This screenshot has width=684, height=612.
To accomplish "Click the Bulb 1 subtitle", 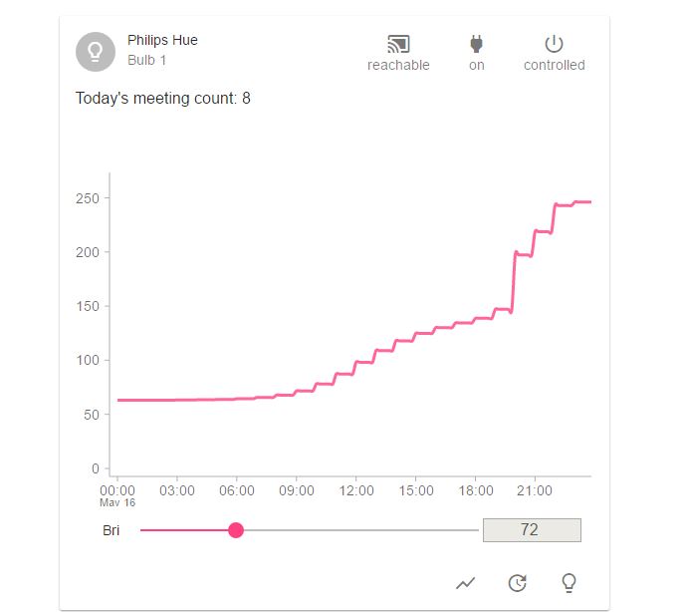I will [x=146, y=60].
